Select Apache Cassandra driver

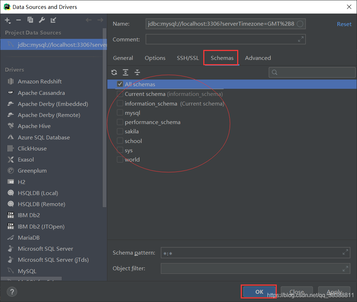click(x=41, y=93)
